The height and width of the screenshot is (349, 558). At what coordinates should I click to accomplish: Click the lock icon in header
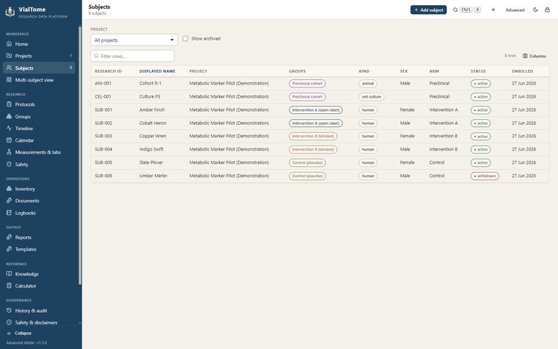[x=547, y=10]
